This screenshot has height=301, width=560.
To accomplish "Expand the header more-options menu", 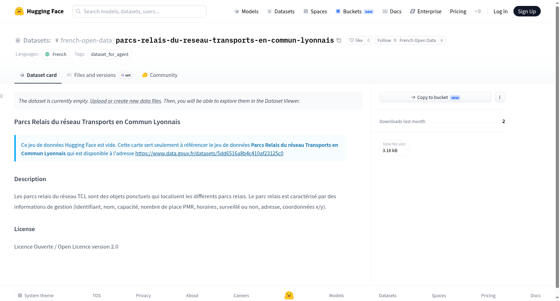I will pos(478,11).
